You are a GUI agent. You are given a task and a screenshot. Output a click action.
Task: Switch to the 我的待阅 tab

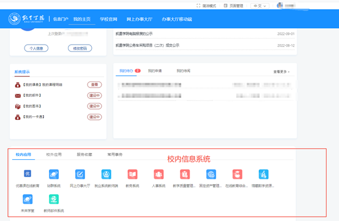pos(184,71)
